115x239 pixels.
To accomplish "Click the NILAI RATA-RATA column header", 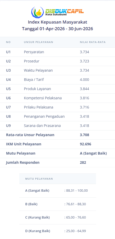I will (x=93, y=42).
